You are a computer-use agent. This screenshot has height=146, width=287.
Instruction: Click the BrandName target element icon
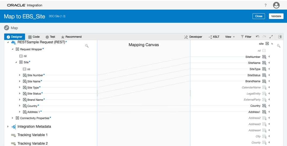pyautogui.click(x=264, y=81)
